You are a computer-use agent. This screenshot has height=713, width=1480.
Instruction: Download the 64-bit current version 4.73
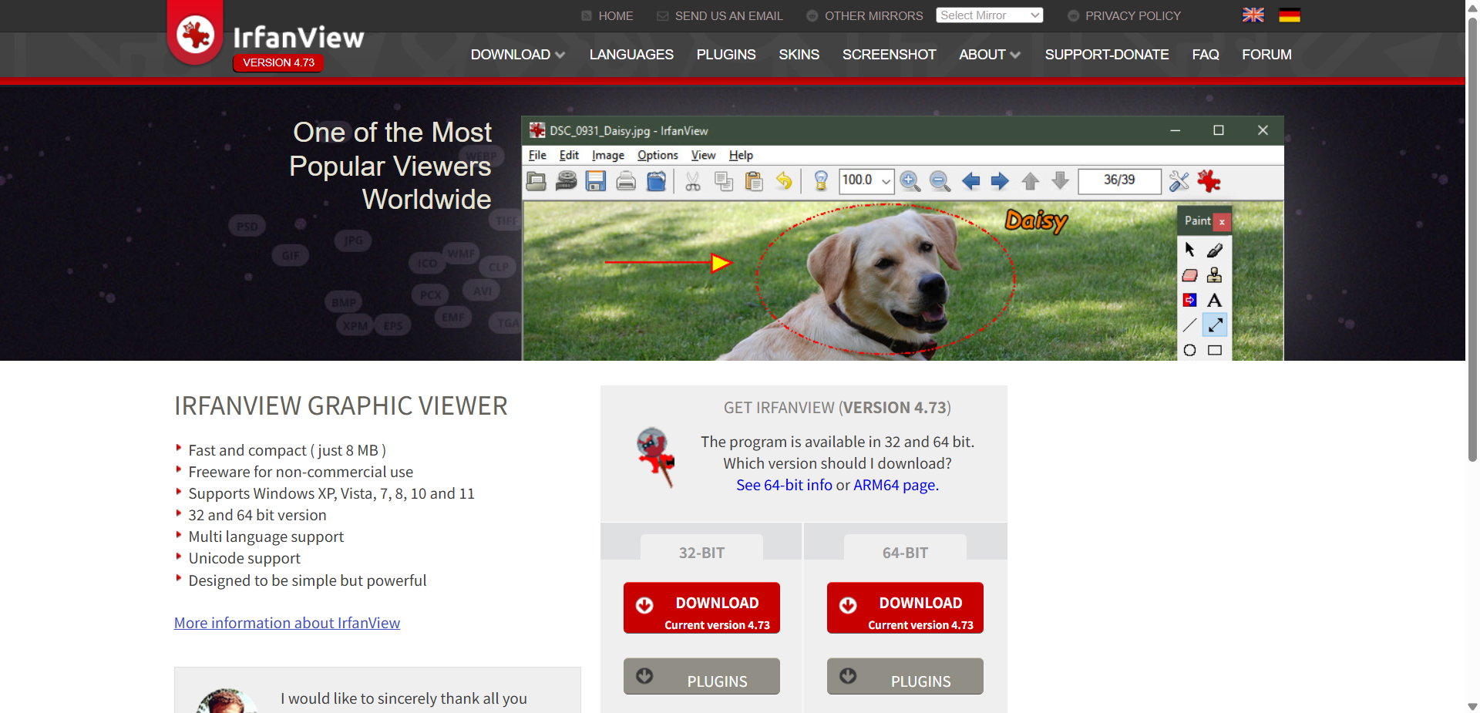pyautogui.click(x=905, y=608)
